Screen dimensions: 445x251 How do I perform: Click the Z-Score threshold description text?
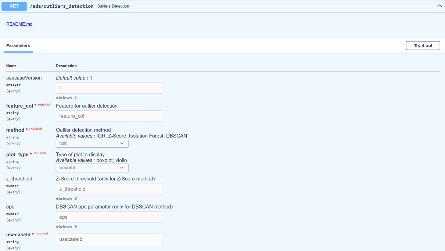(105, 179)
